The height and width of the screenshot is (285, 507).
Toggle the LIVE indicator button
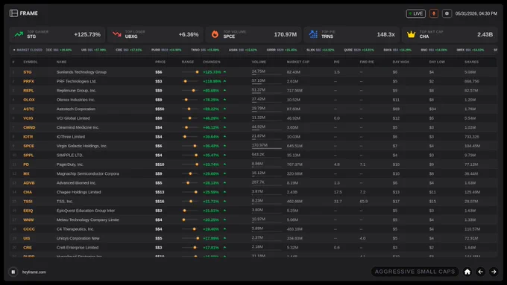pyautogui.click(x=415, y=13)
